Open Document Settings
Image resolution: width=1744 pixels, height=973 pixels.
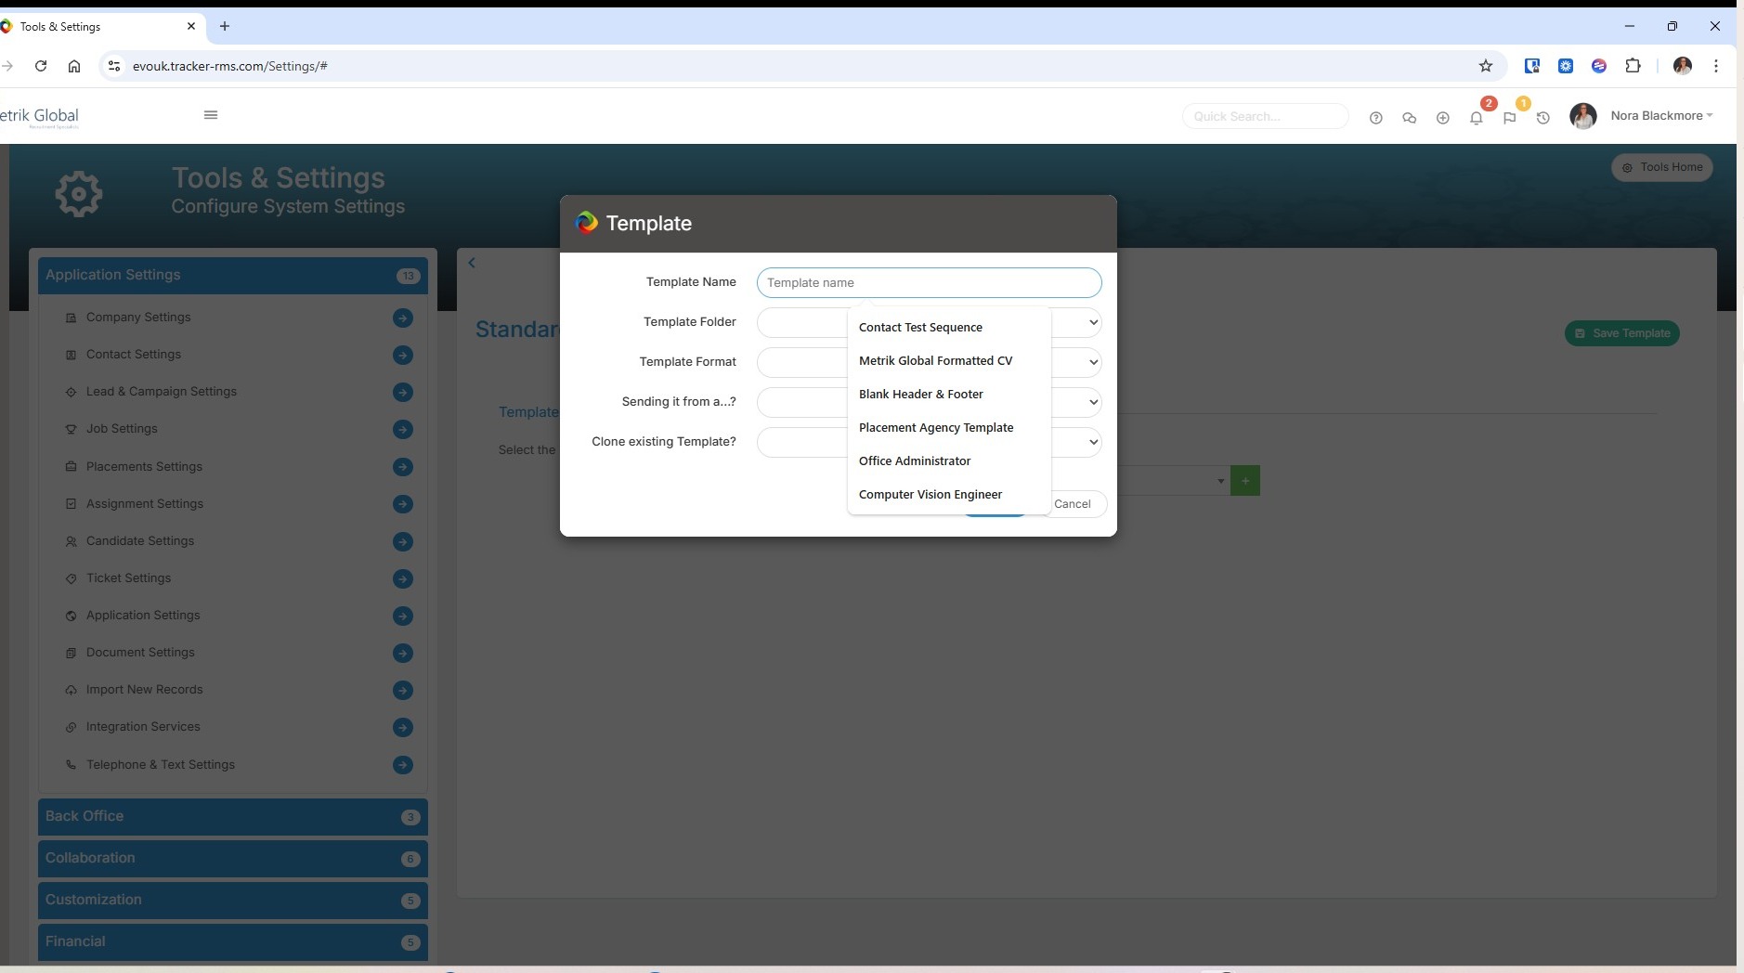pos(140,653)
